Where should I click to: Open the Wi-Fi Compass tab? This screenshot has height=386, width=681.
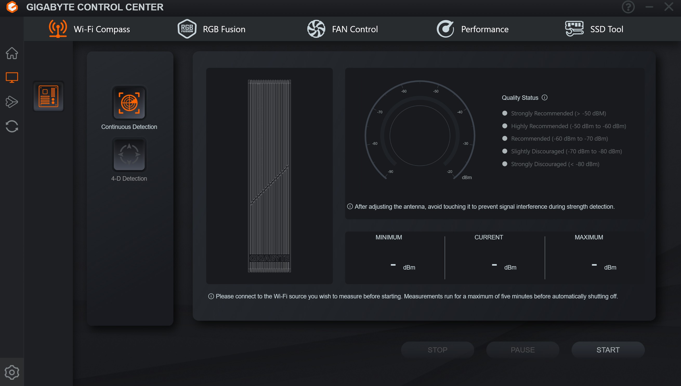tap(90, 29)
